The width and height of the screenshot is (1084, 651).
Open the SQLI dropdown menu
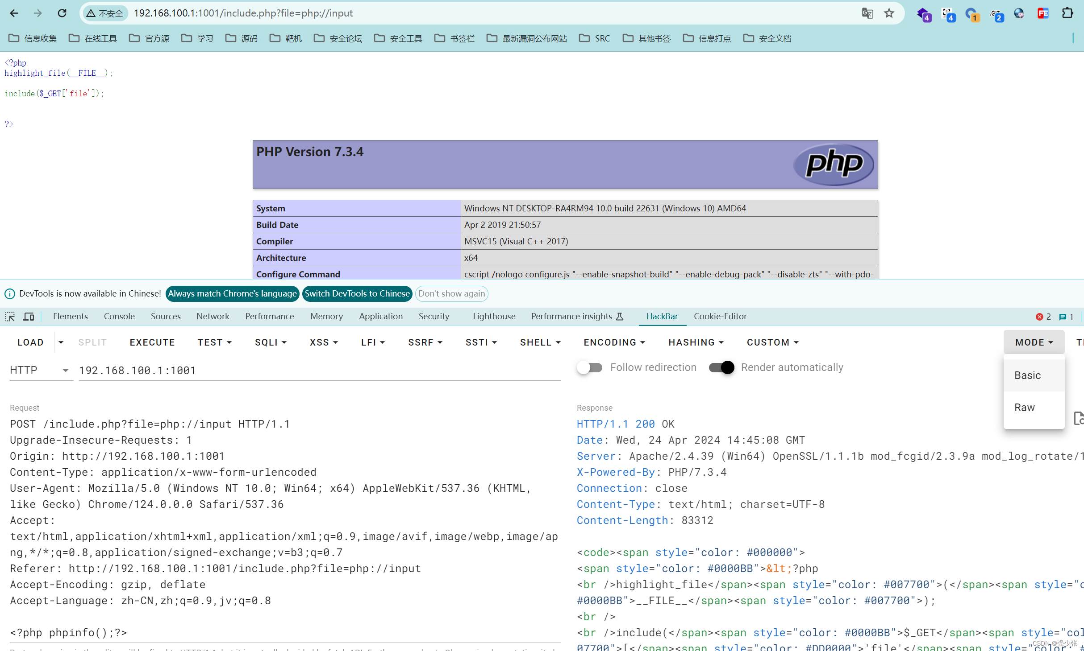271,342
